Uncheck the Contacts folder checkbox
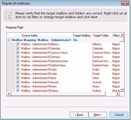Viewport: 131px width, 120px height. 18,57
